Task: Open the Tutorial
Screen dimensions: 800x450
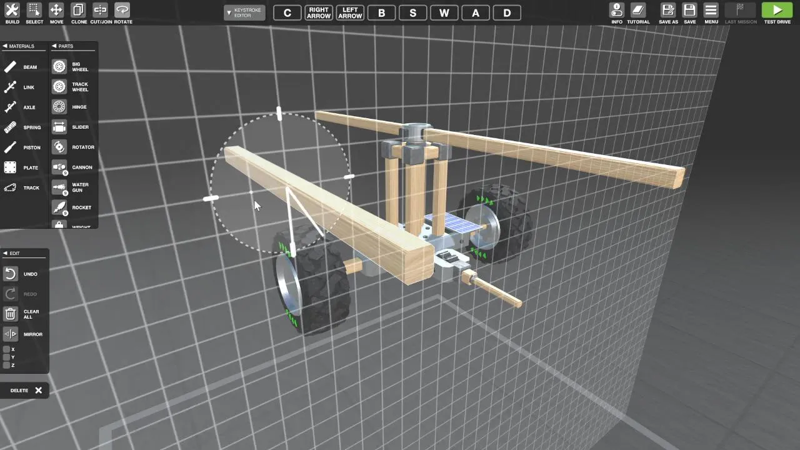Action: point(638,13)
